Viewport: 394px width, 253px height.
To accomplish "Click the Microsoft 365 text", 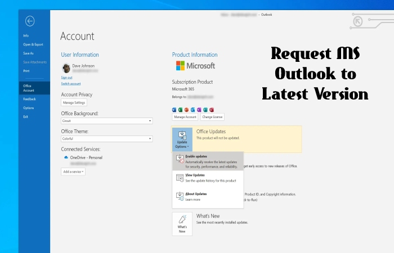I will coord(183,89).
